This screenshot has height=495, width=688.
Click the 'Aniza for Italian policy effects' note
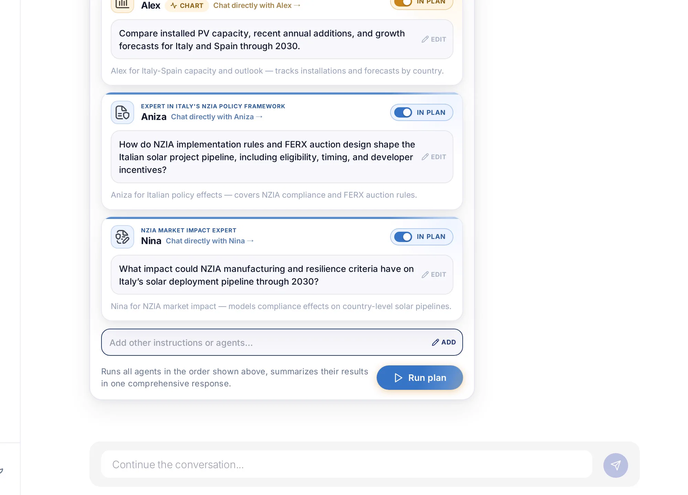264,195
